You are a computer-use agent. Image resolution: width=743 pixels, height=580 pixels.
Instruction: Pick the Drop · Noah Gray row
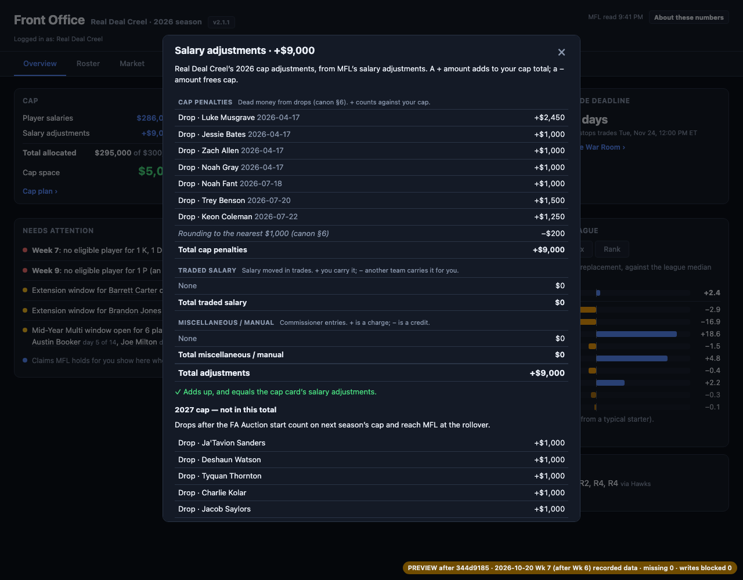371,167
